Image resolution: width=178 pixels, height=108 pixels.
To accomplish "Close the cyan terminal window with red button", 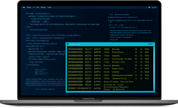I will tap(153, 44).
